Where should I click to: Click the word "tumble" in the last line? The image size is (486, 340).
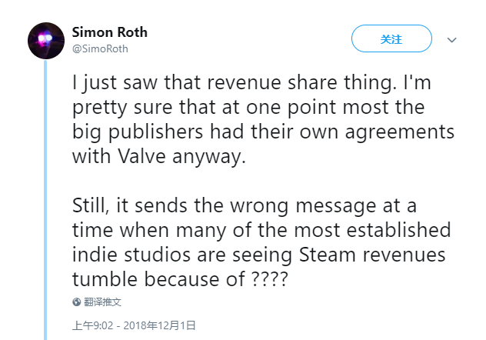(105, 279)
